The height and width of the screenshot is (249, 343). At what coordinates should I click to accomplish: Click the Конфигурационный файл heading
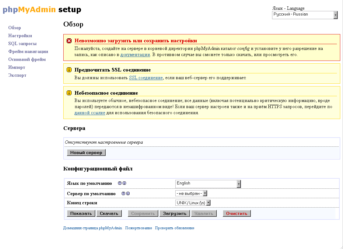coord(98,169)
